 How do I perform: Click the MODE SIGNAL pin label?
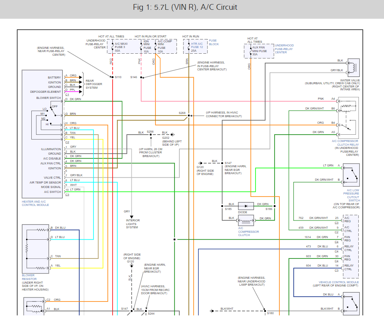click(51, 187)
